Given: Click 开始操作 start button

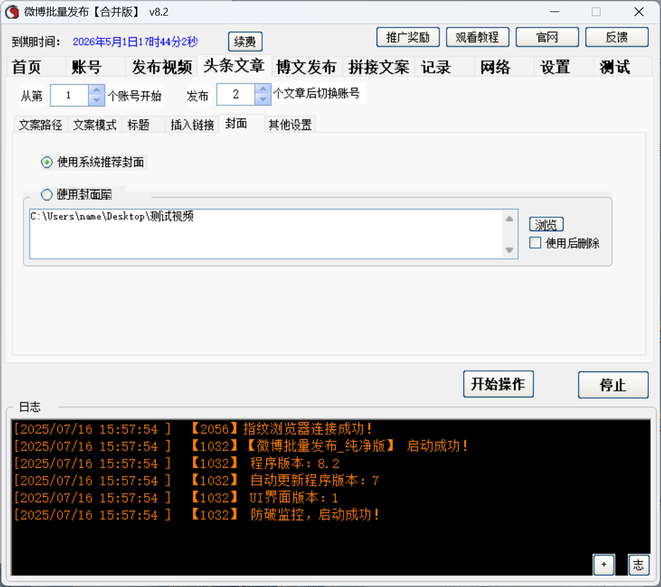Looking at the screenshot, I should [498, 384].
